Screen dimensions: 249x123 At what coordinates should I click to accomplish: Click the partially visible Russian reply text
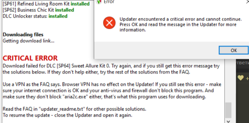(242, 62)
